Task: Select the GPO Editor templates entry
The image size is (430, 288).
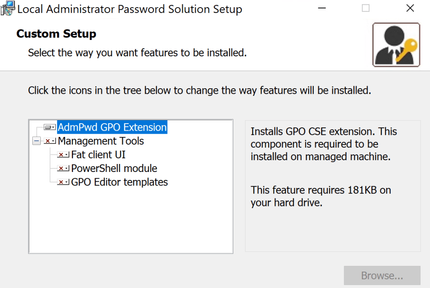Action: point(119,182)
